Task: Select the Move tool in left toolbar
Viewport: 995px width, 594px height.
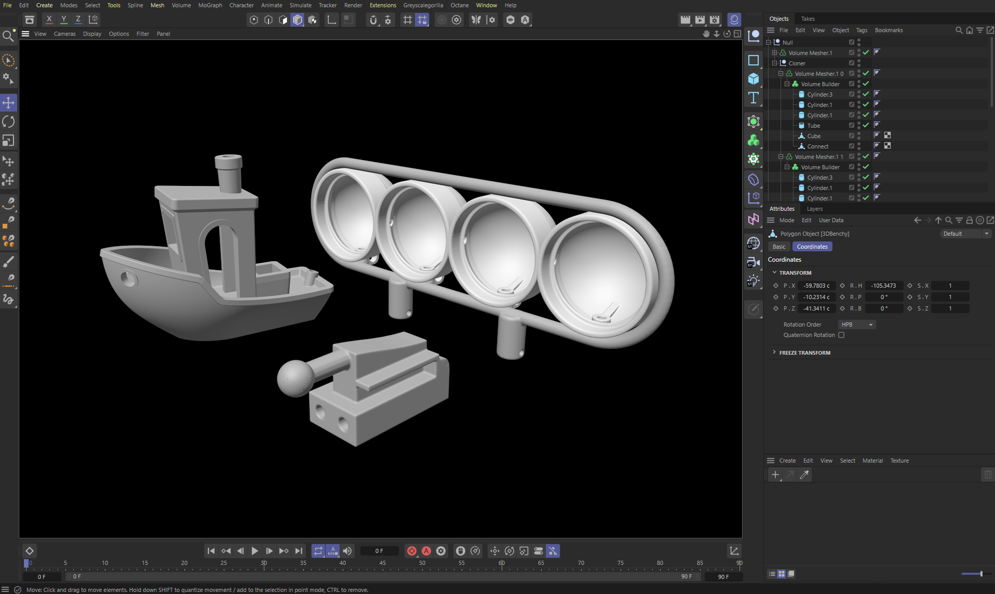Action: 9,102
